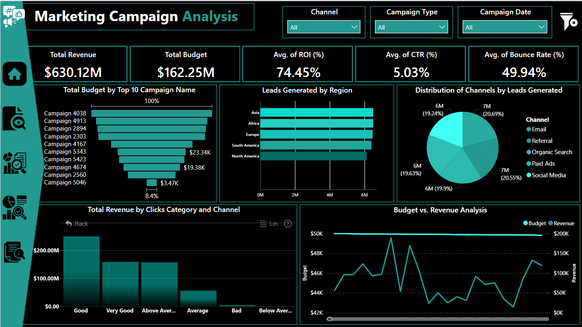582x327 pixels.
Task: Select Email in the Channel legend
Action: coord(536,129)
